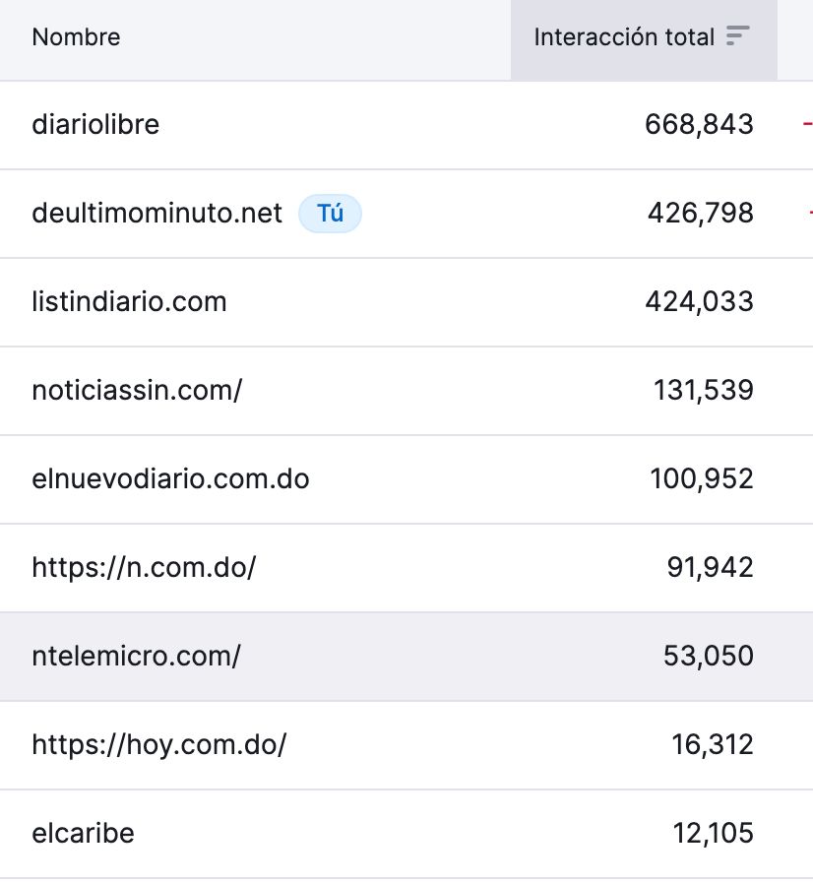Open the listindiario.com entry
Viewport: 813px width, 884px height.
pos(129,301)
